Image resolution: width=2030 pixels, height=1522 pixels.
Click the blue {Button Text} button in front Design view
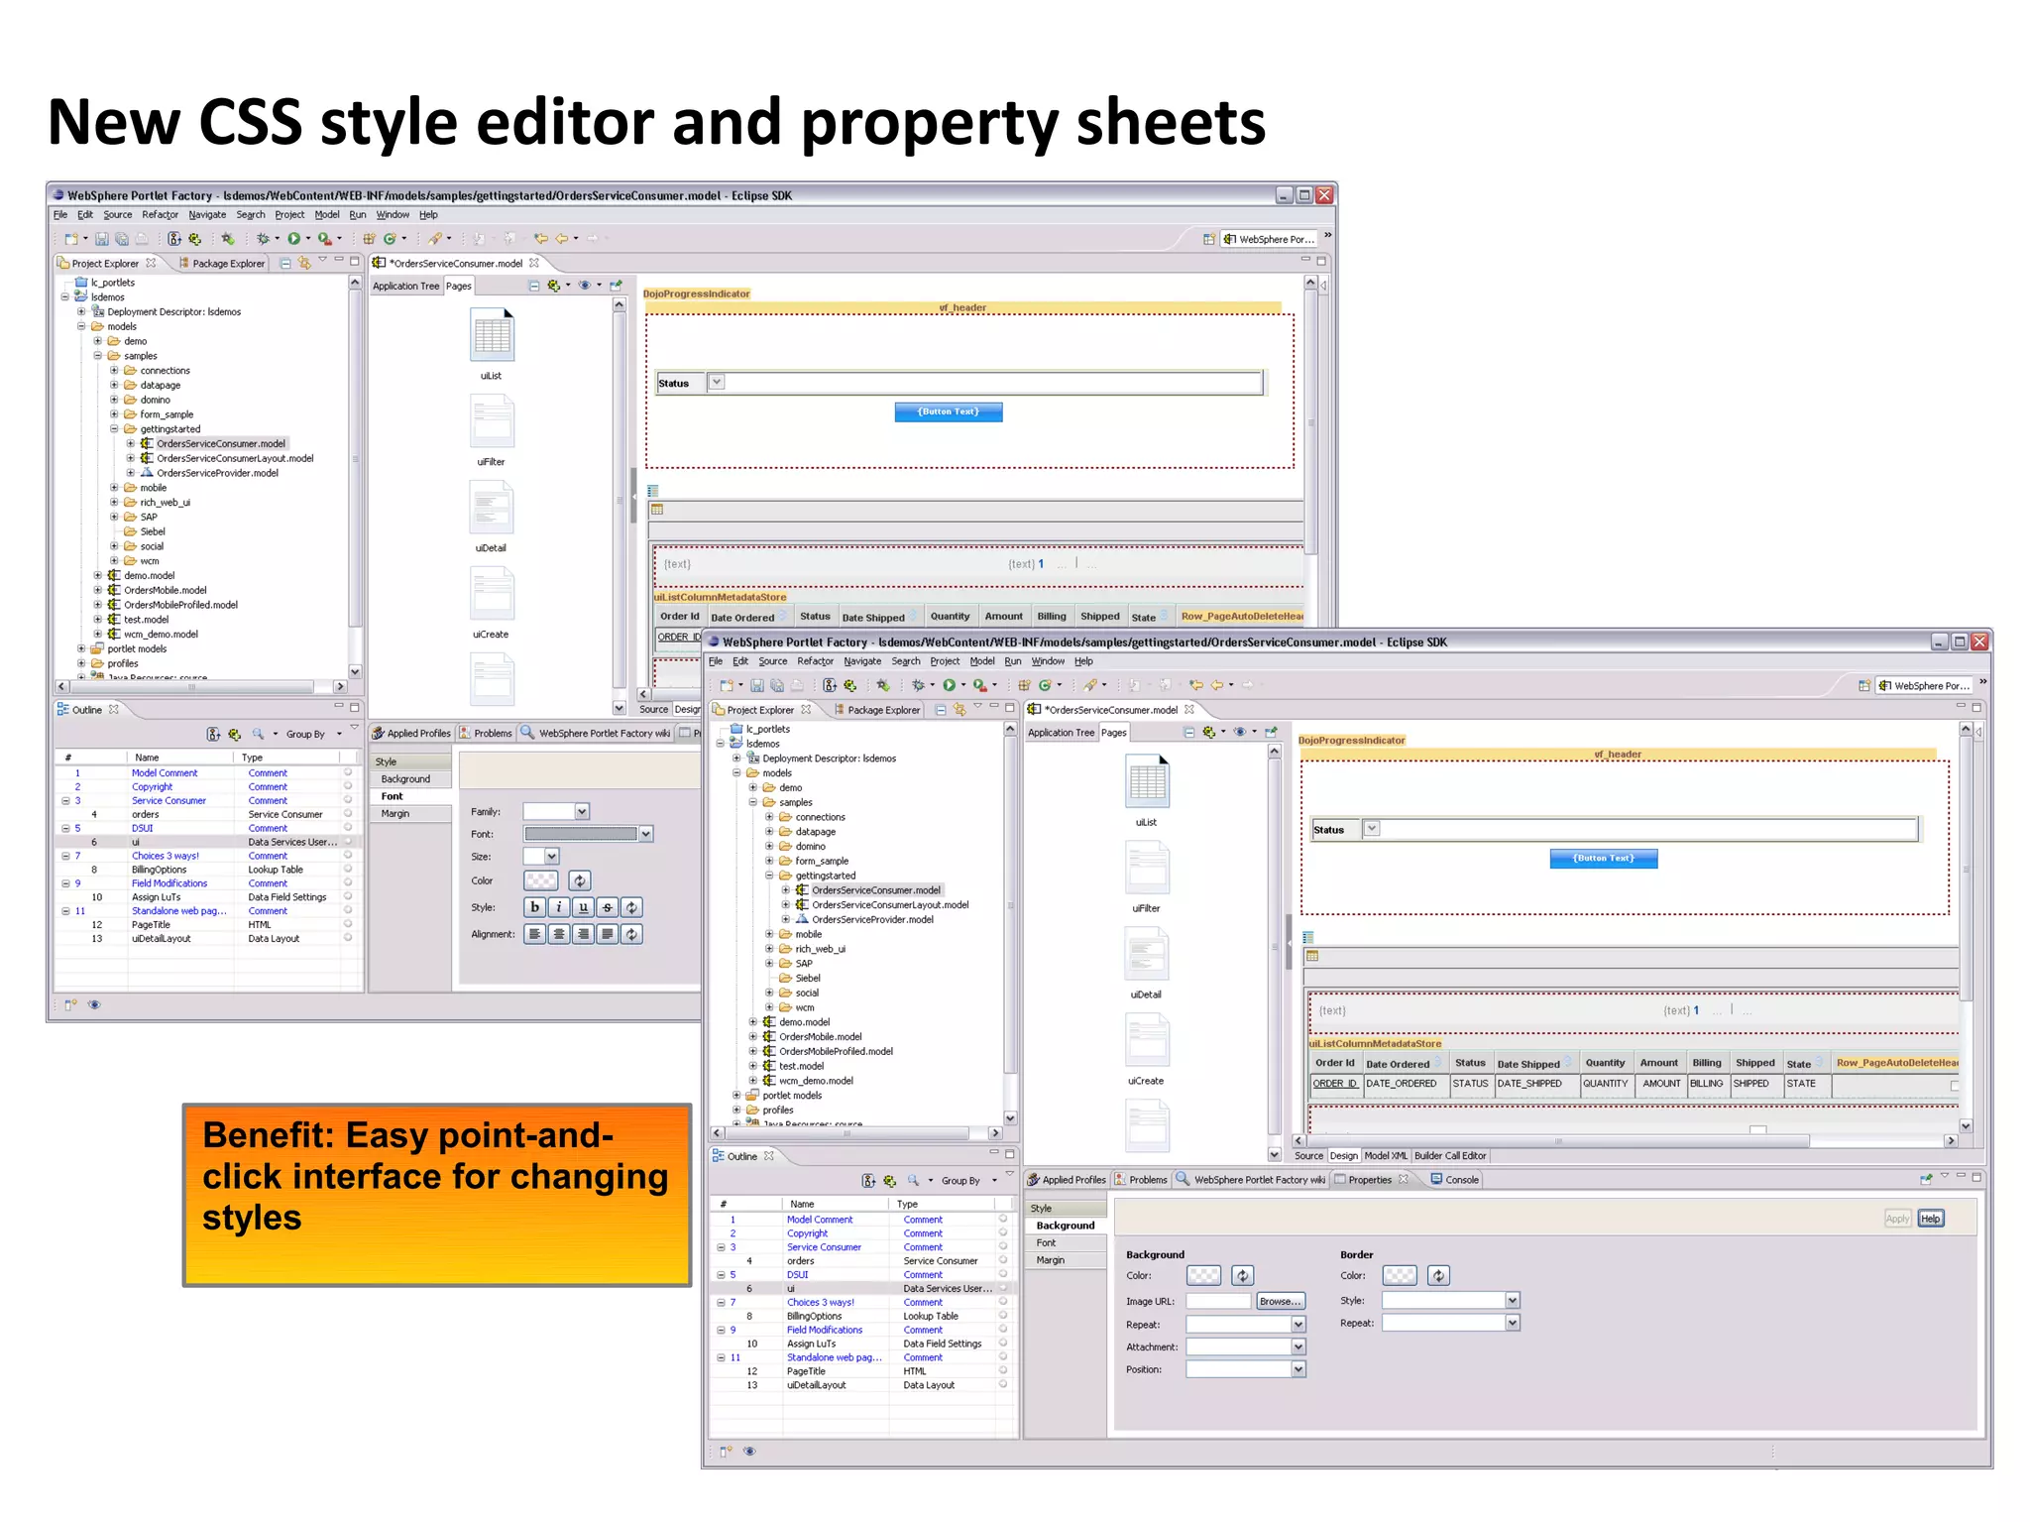[1604, 859]
